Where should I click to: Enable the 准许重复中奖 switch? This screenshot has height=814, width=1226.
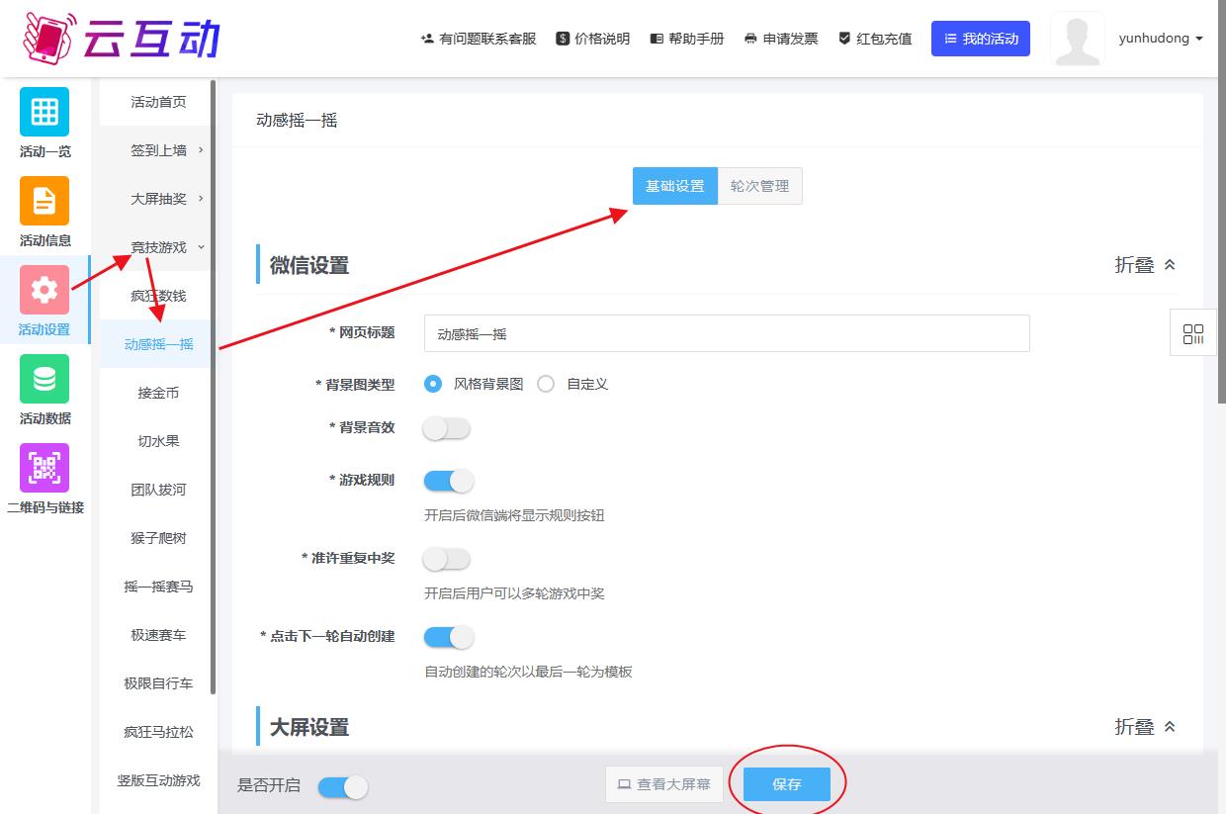[447, 559]
